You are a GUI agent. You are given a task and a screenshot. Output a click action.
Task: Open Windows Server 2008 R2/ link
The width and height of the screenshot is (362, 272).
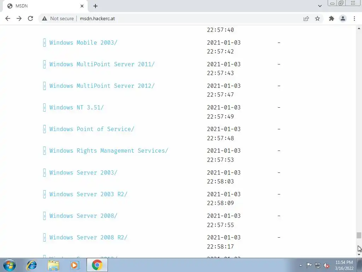point(88,238)
